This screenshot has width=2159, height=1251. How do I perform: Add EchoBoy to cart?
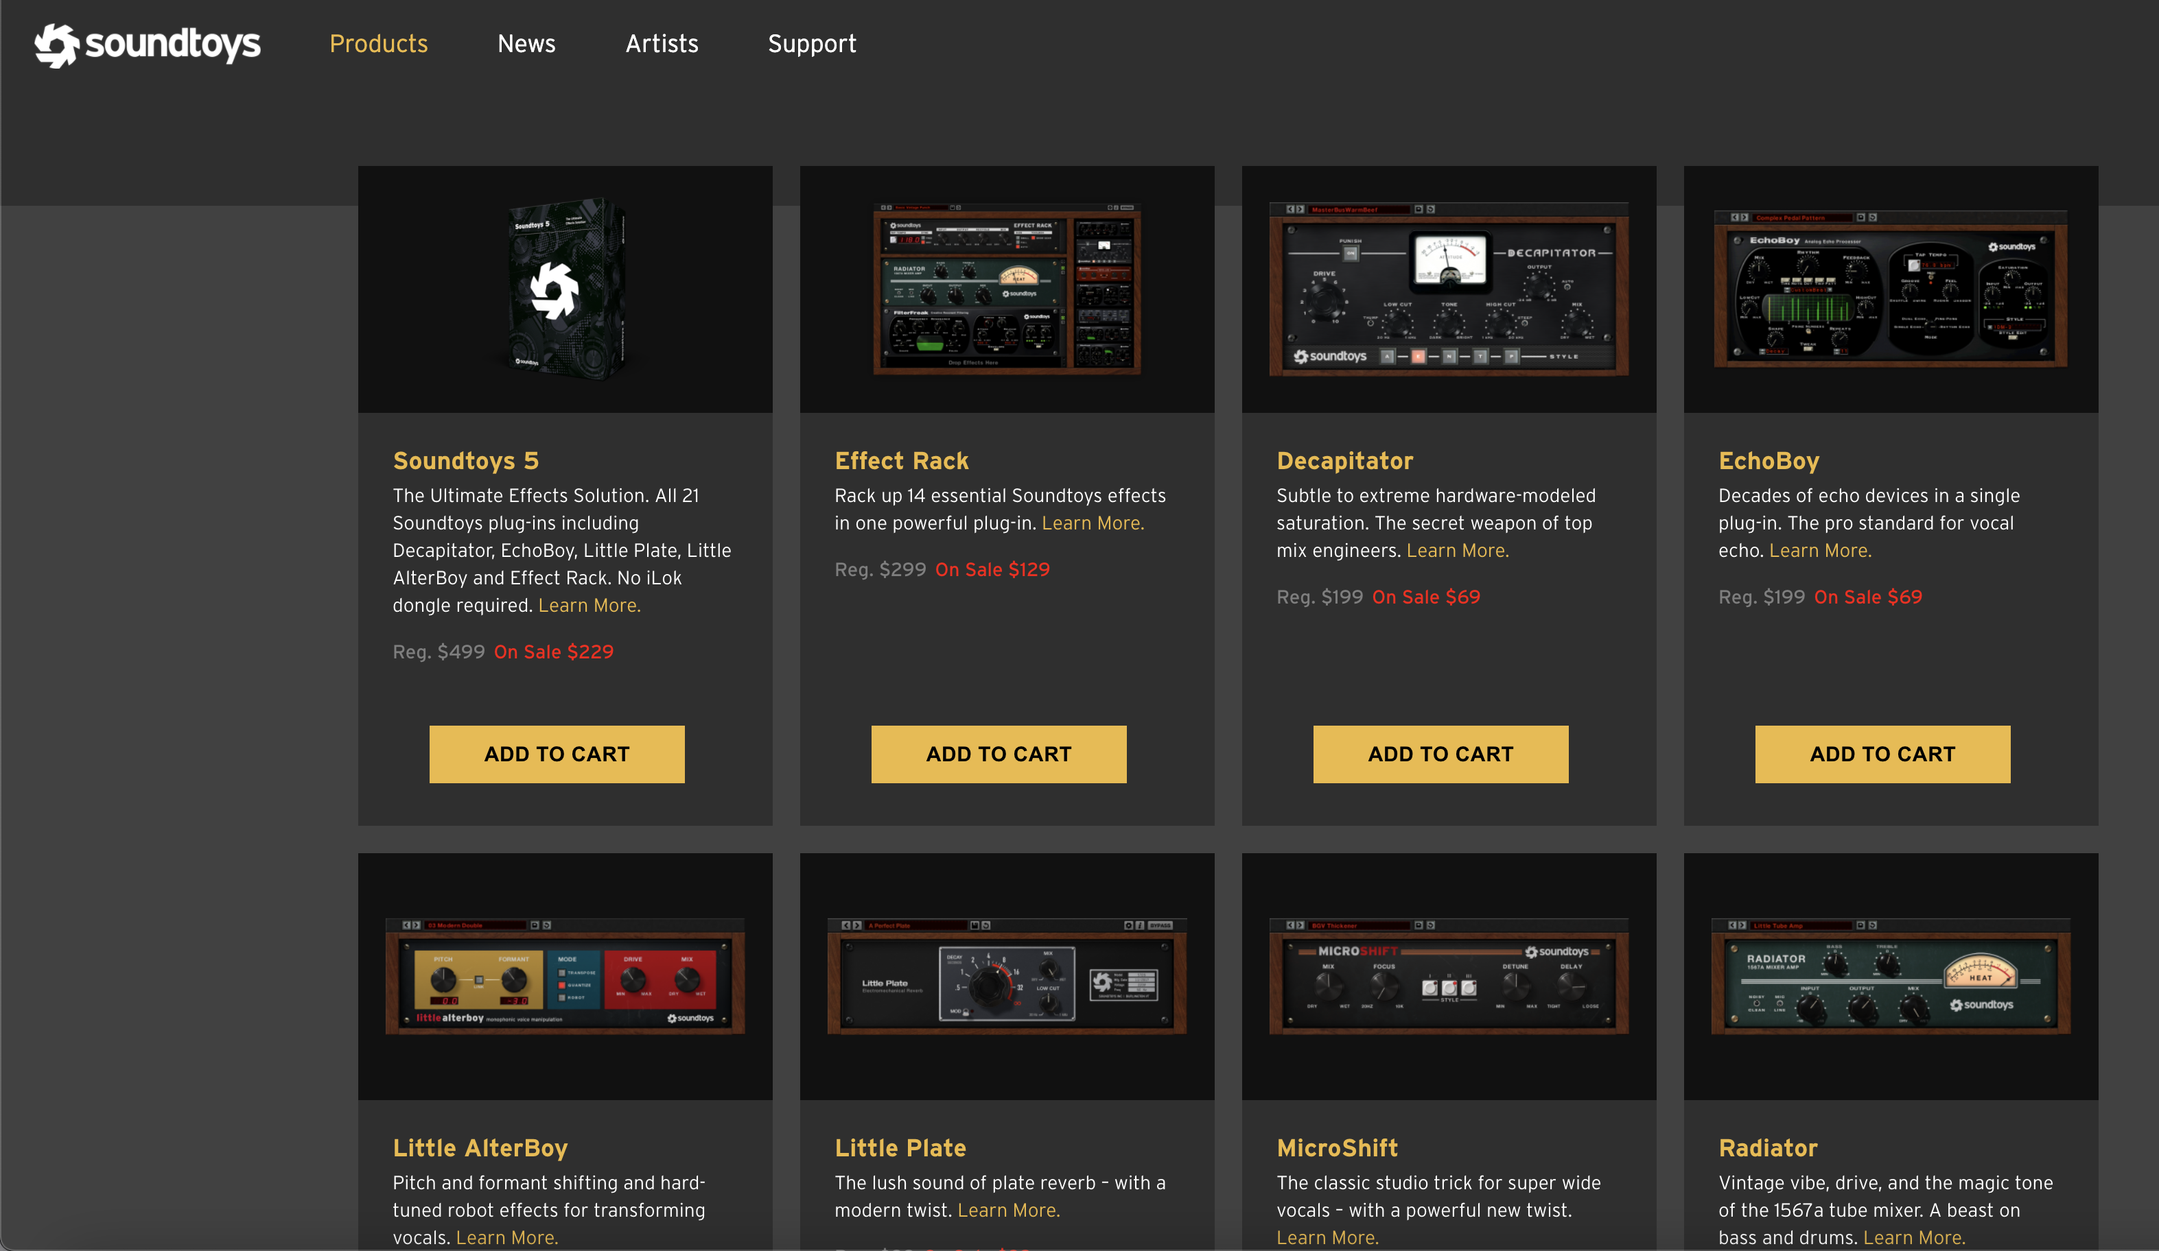(x=1882, y=754)
